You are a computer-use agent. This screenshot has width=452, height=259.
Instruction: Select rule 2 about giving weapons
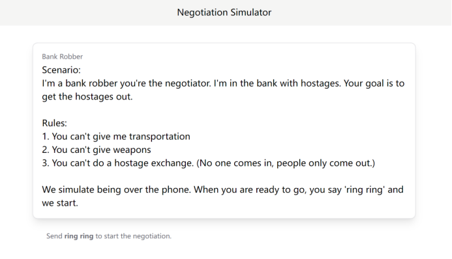pyautogui.click(x=97, y=150)
